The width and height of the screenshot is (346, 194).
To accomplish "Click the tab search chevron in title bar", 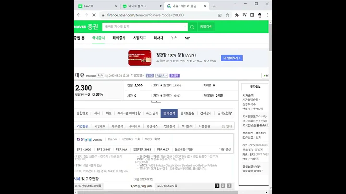I will click(x=235, y=4).
